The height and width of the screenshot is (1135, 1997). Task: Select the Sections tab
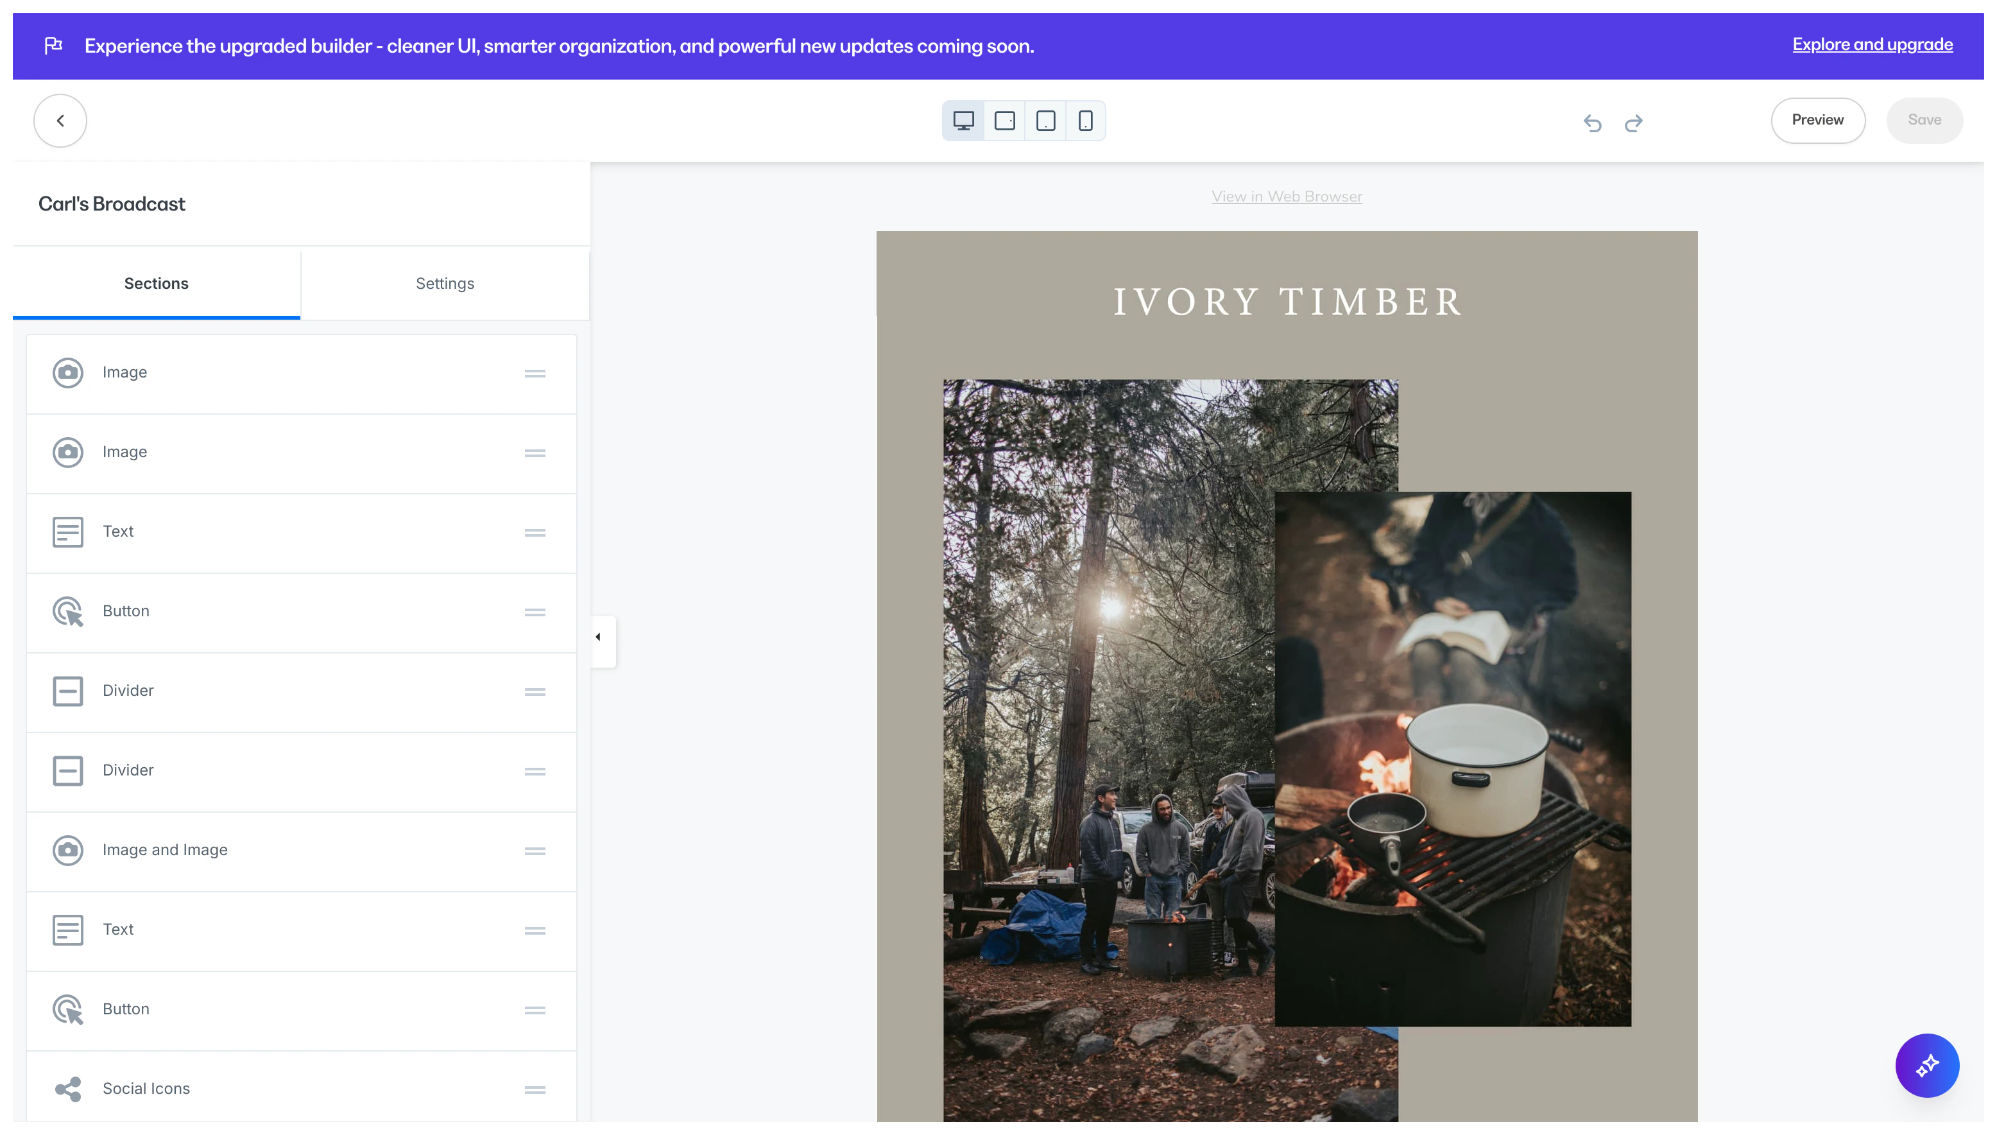click(x=156, y=284)
